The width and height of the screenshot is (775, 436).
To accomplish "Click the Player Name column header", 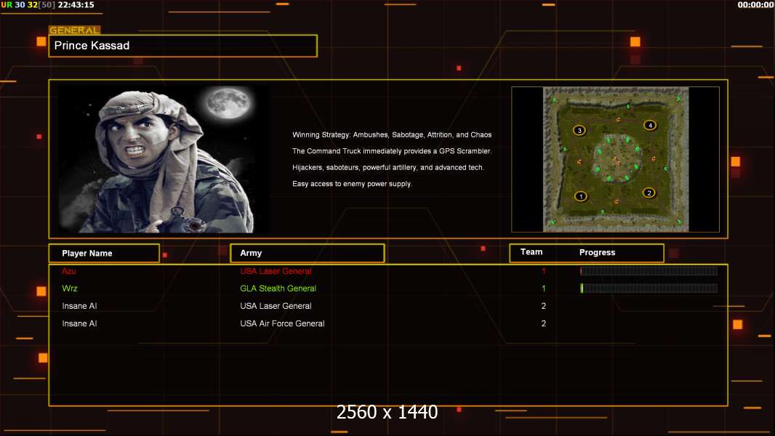I will (x=104, y=254).
